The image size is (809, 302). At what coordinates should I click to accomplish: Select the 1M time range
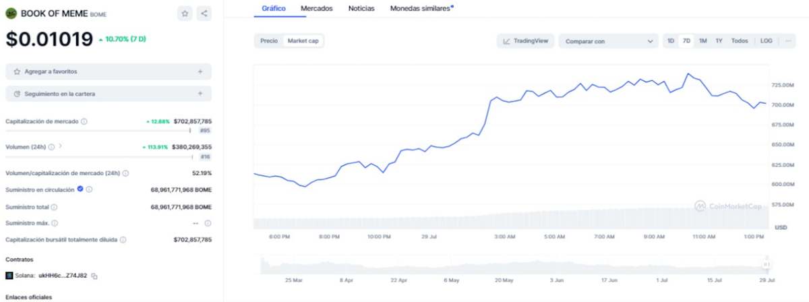[x=702, y=41]
